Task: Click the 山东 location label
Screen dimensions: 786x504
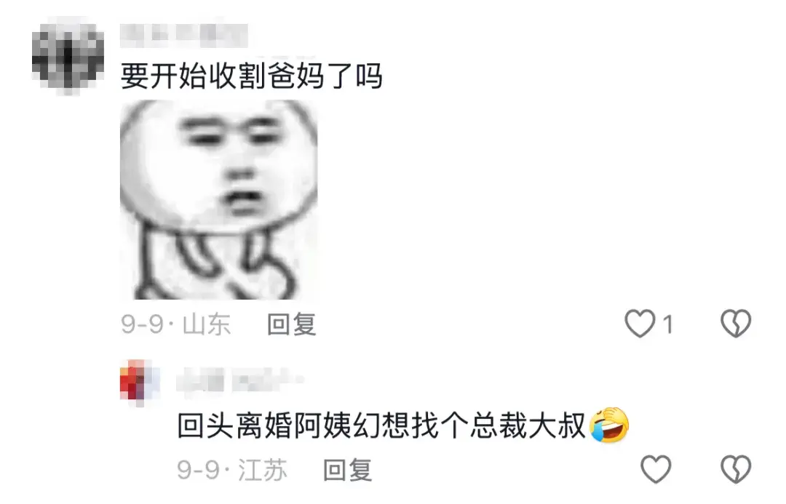Action: click(x=207, y=324)
